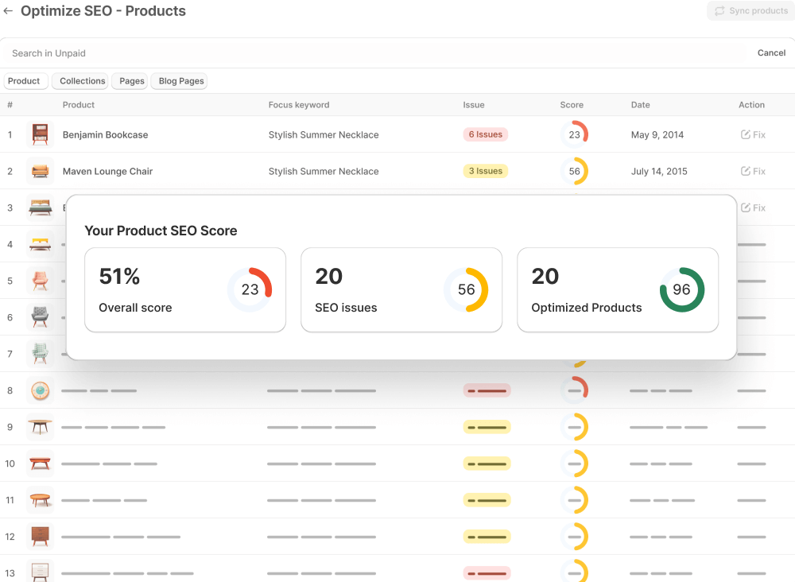Image resolution: width=795 pixels, height=582 pixels.
Task: Click the score 56 ring in row 2
Action: click(x=575, y=171)
